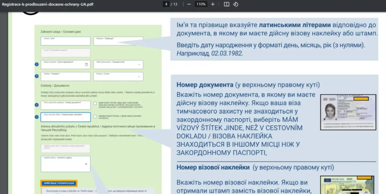Click the OVĚŘIT ÚDAJE button
The image size is (386, 194).
point(59,183)
